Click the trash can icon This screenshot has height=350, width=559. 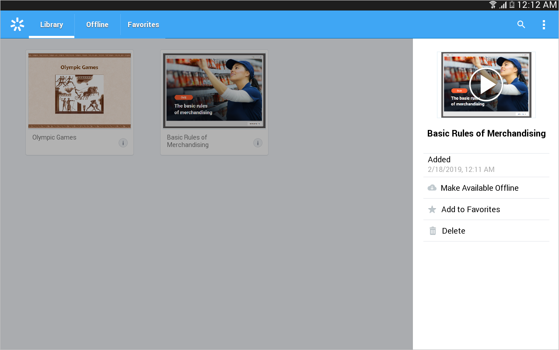pos(433,231)
